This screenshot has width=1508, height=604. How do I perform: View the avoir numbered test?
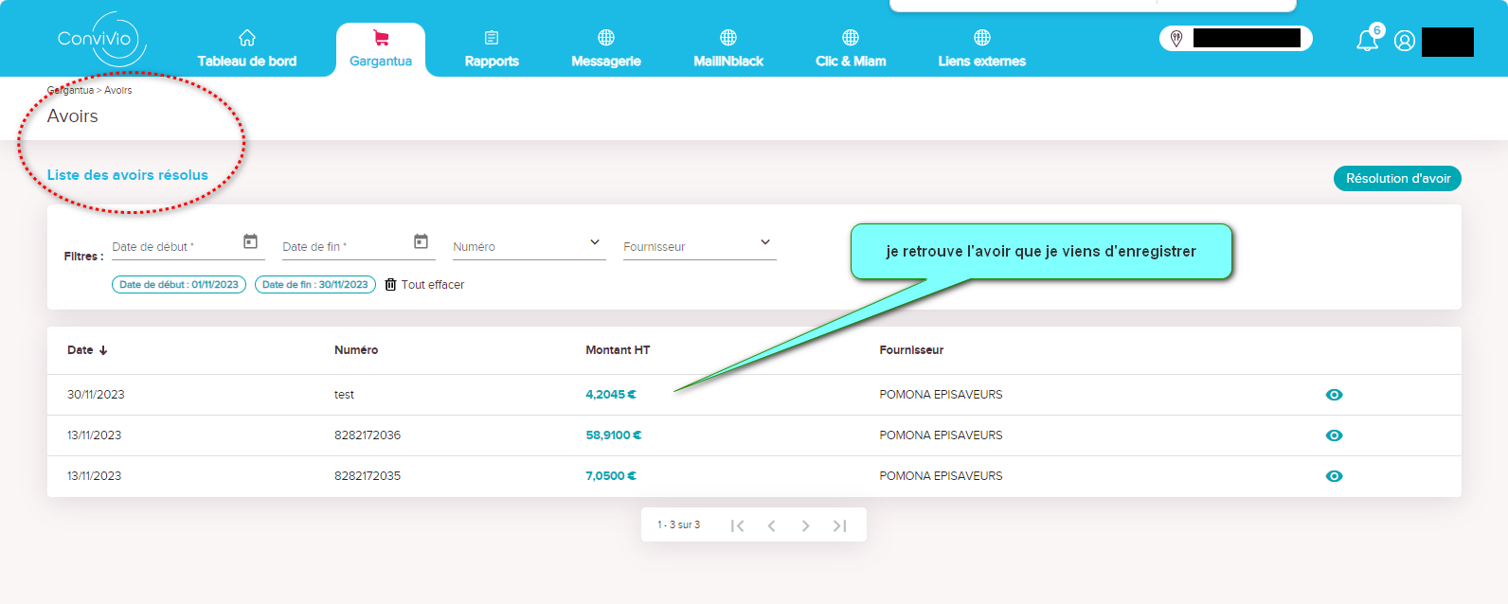[1334, 395]
